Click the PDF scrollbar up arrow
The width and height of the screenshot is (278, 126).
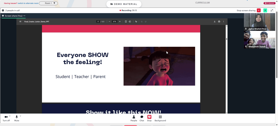click(226, 26)
